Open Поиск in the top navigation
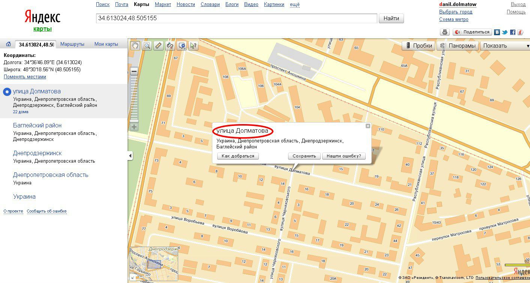The height and width of the screenshot is (283, 530). (x=103, y=4)
